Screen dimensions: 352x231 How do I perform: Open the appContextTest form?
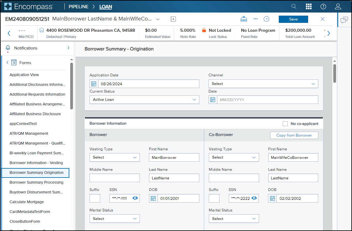(x=23, y=124)
